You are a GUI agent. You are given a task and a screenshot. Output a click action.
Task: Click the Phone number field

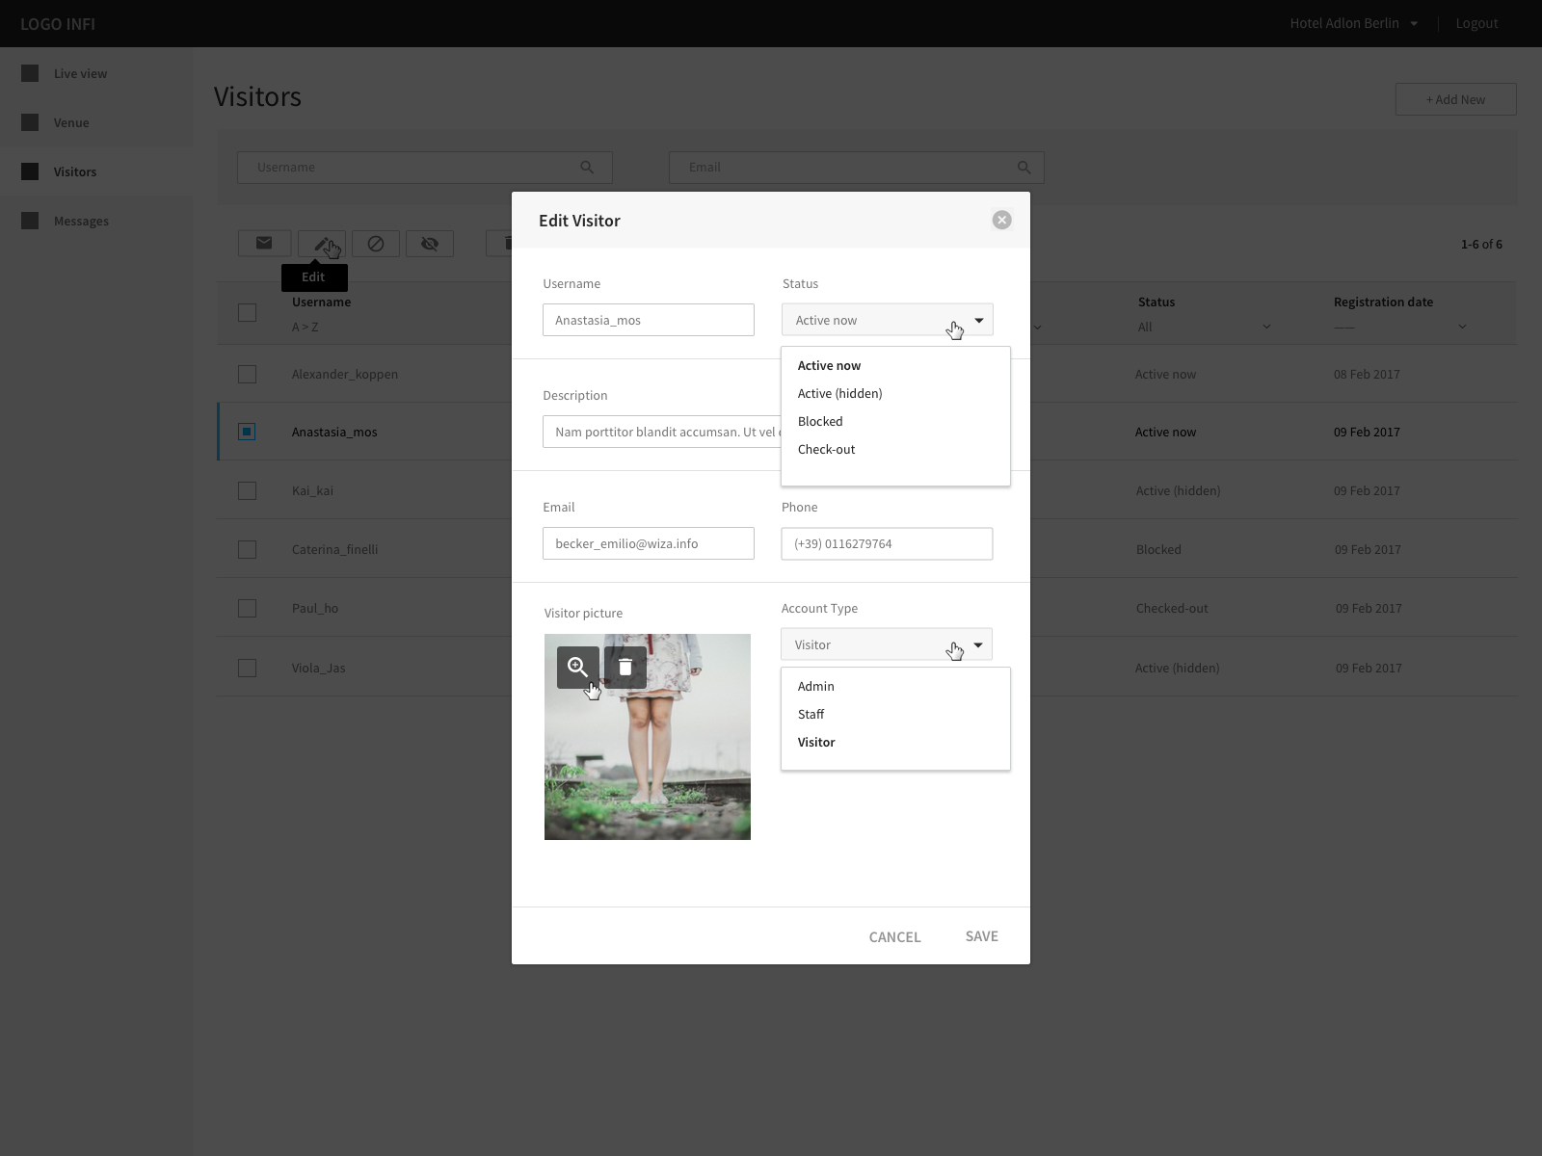[x=887, y=543]
